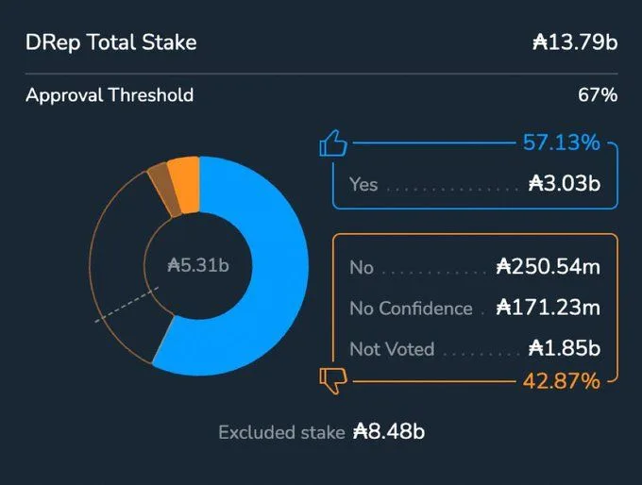The height and width of the screenshot is (485, 642).
Task: Click the ₳5.31b donut center value
Action: pos(198,265)
